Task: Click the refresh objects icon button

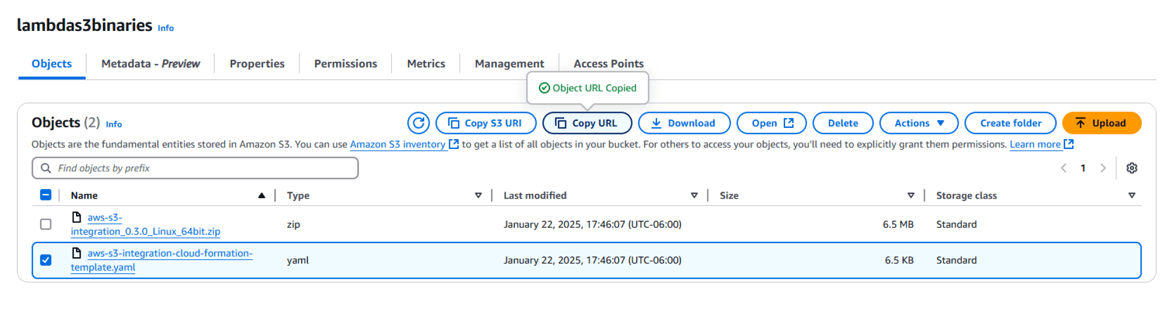Action: [x=418, y=123]
